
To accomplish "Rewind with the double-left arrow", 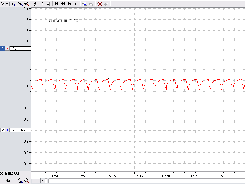I will click(63, 4).
